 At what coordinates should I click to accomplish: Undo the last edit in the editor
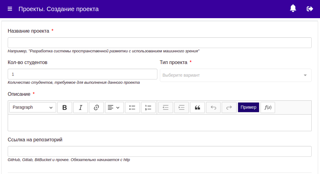213,107
